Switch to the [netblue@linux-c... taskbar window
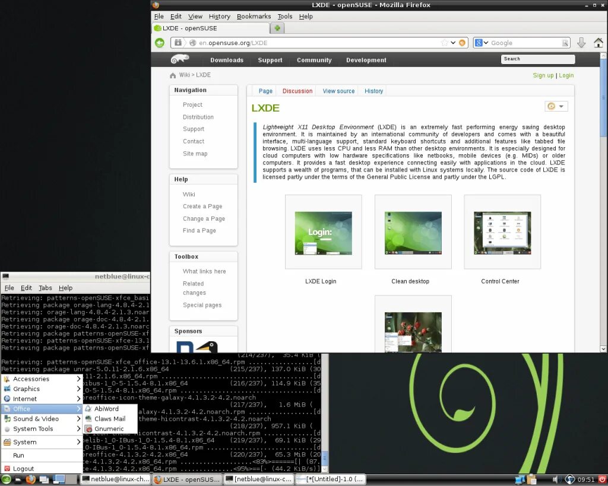The width and height of the screenshot is (608, 486). (259, 479)
